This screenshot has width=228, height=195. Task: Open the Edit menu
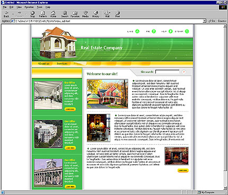(12, 7)
